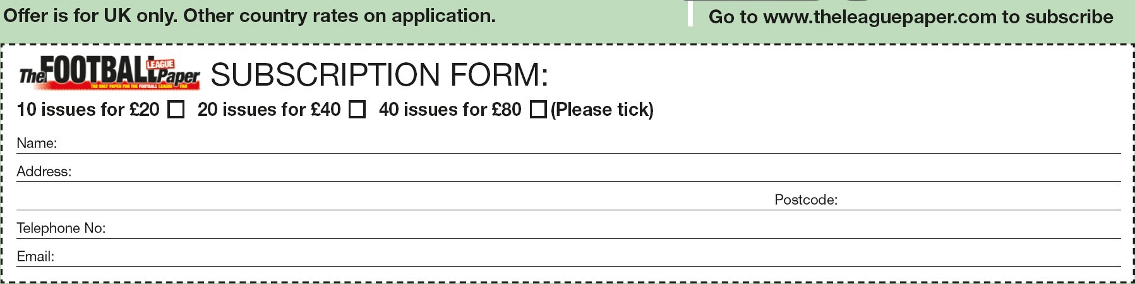Click into the Postcode field
Image resolution: width=1135 pixels, height=284 pixels.
(980, 200)
